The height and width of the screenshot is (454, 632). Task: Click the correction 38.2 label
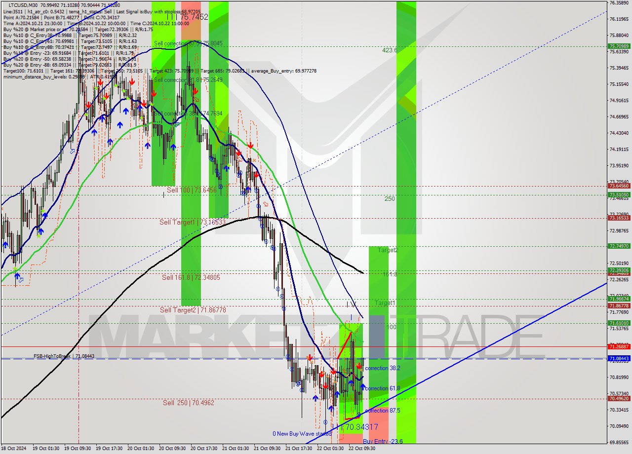tap(382, 368)
